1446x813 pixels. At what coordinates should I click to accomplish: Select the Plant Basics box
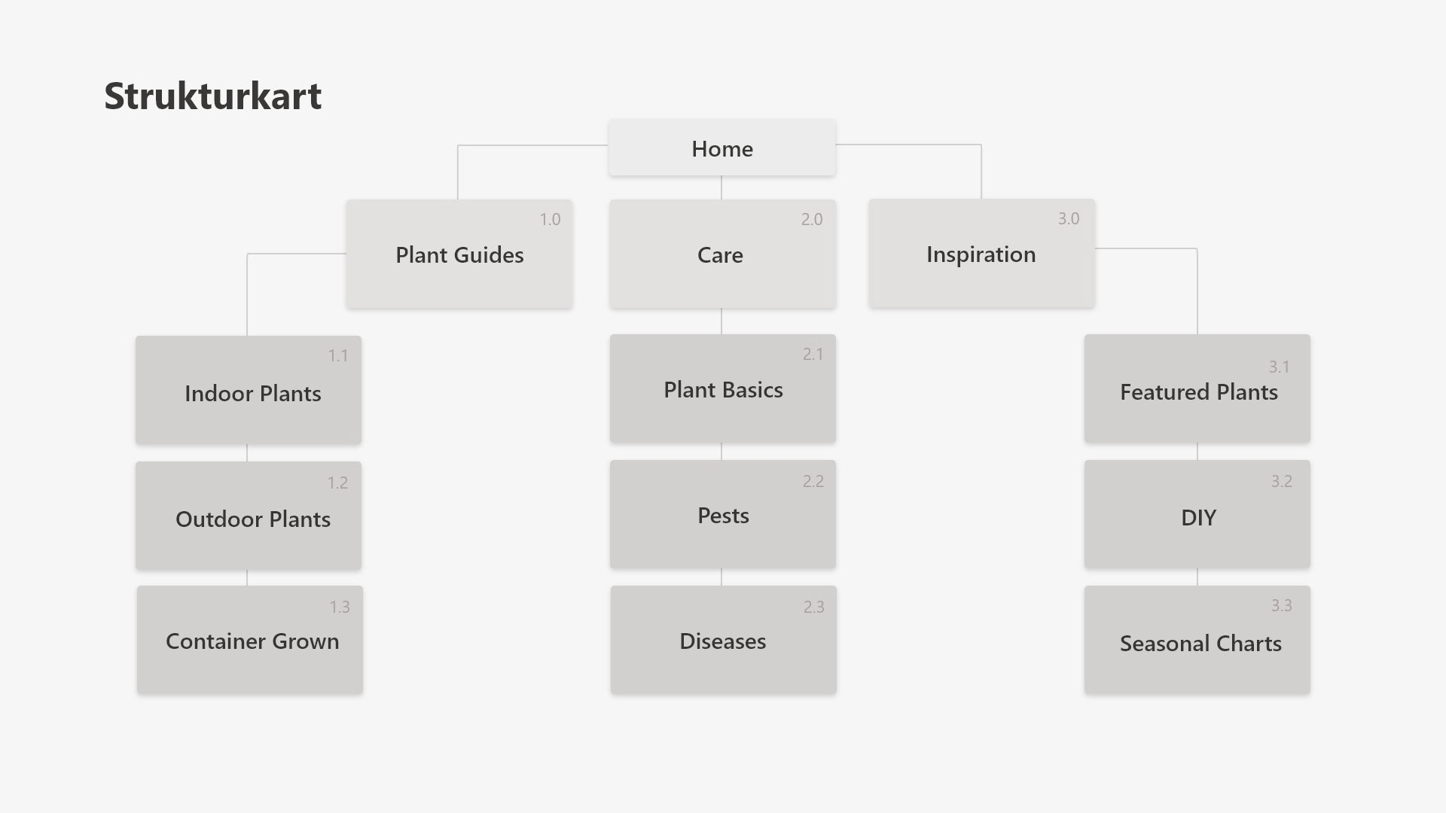pos(722,388)
